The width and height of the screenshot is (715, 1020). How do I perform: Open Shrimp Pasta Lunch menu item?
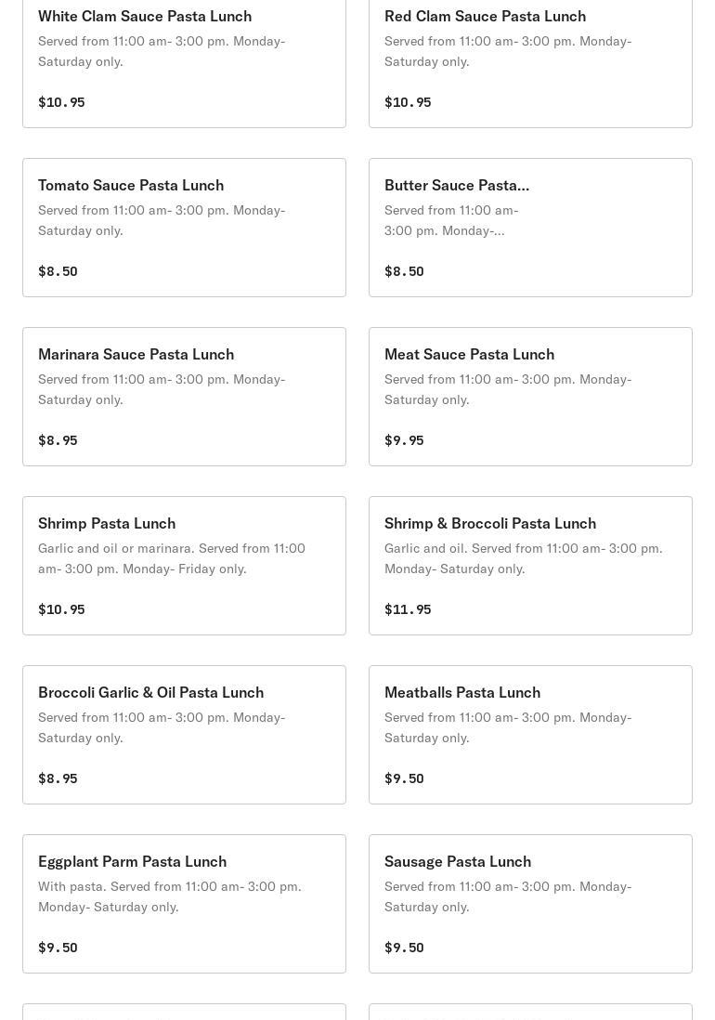pyautogui.click(x=184, y=566)
